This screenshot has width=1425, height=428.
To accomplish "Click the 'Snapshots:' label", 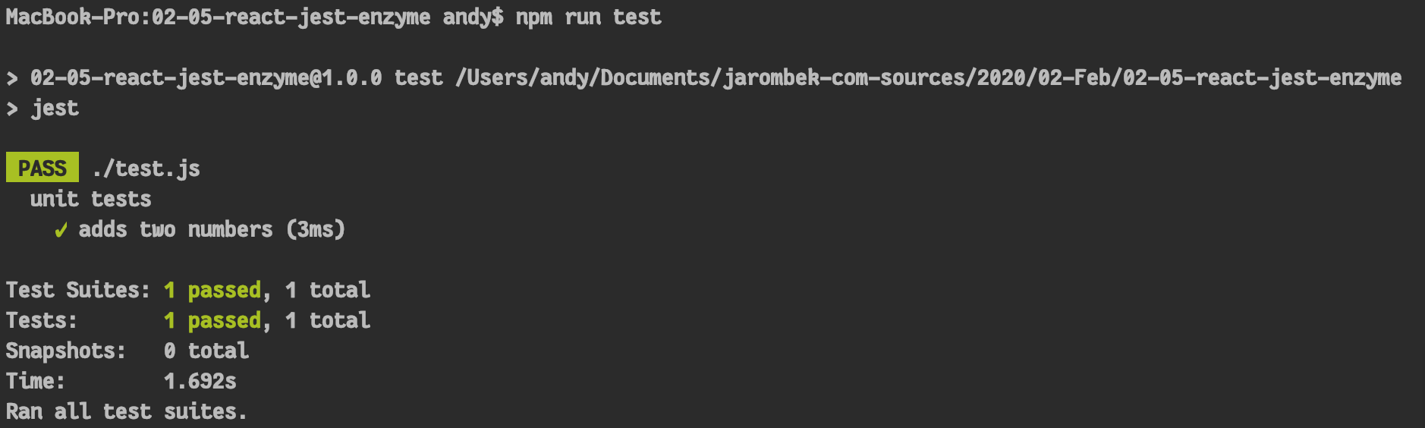I will click(66, 351).
